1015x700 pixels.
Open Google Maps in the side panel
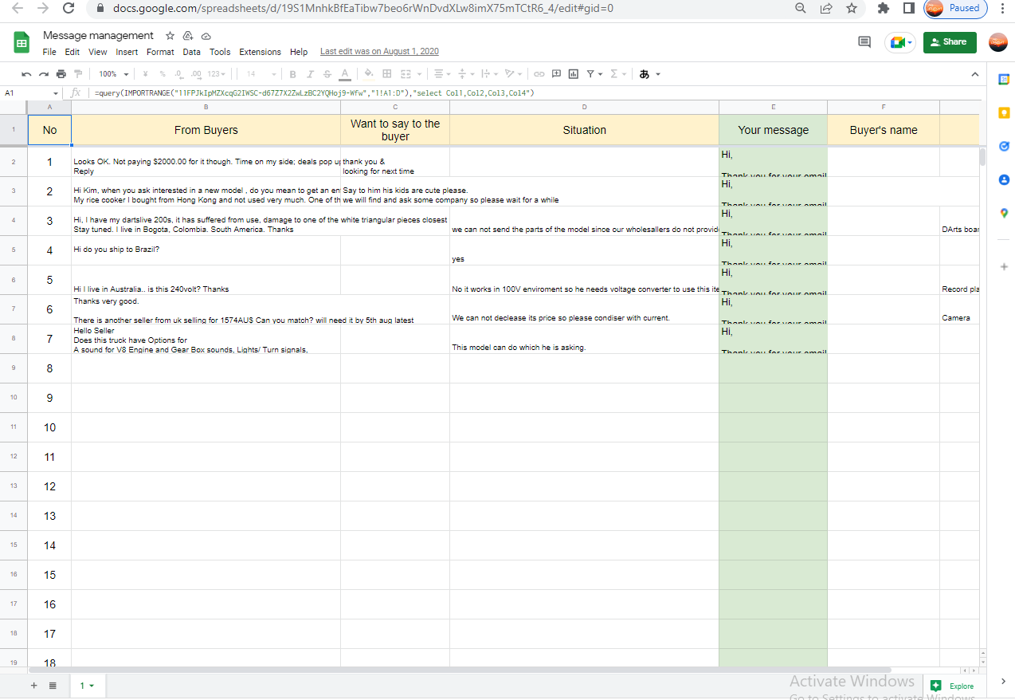[x=1004, y=213]
